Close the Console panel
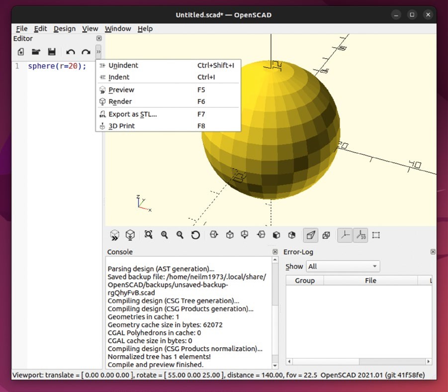 click(275, 252)
